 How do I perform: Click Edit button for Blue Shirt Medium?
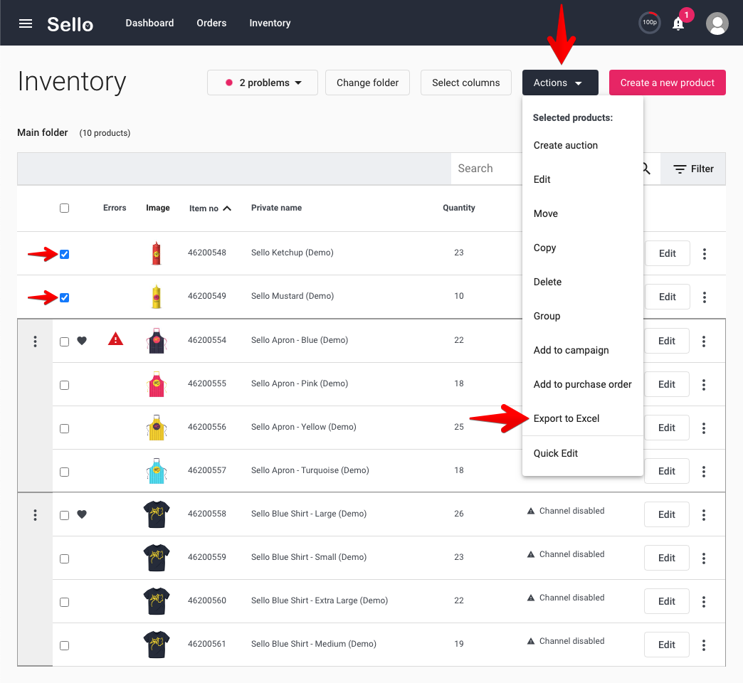point(666,645)
